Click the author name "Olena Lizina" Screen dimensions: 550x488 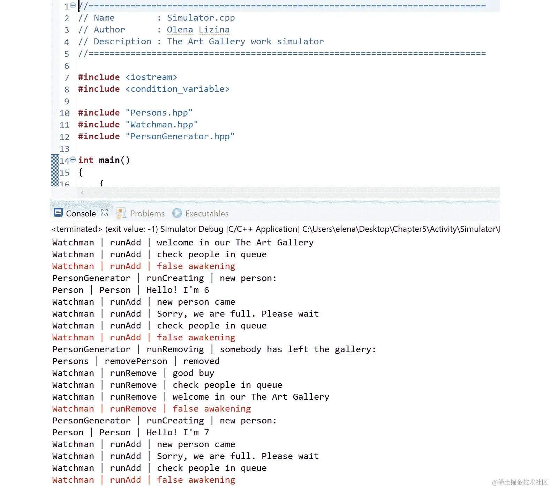tap(198, 30)
